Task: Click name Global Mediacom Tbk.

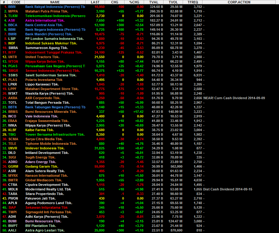Action: (44, 180)
